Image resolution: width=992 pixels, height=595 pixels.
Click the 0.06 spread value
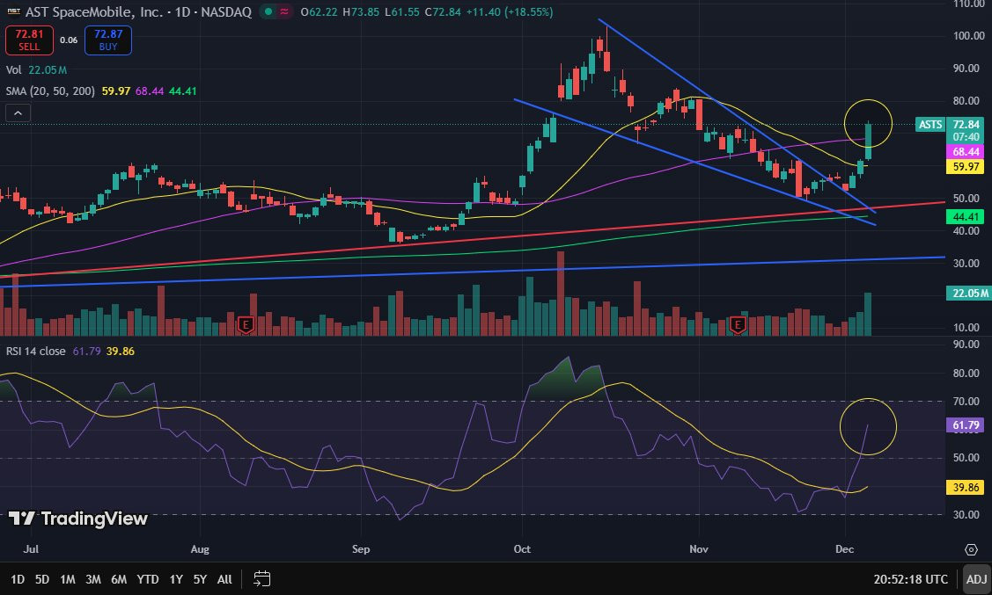point(69,40)
